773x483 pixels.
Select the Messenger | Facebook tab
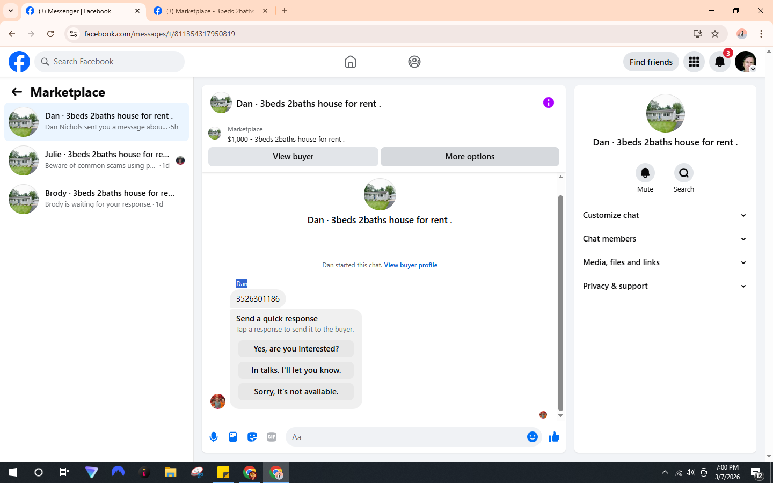(x=83, y=11)
